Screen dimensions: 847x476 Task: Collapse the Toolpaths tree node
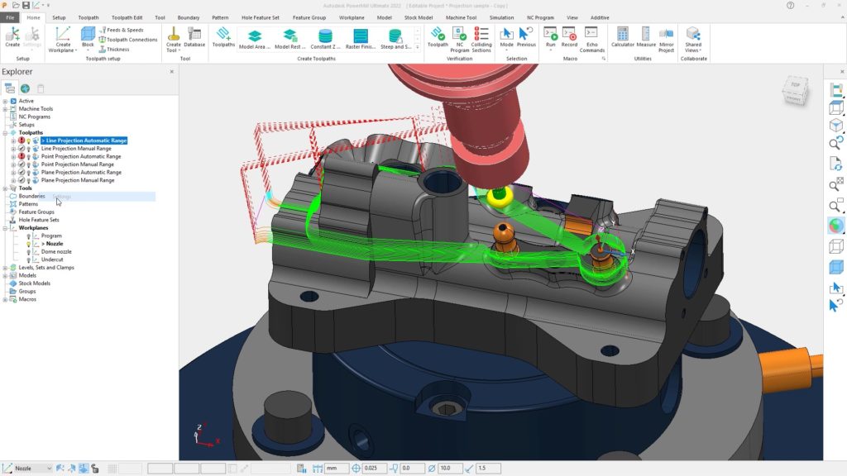pyautogui.click(x=6, y=133)
